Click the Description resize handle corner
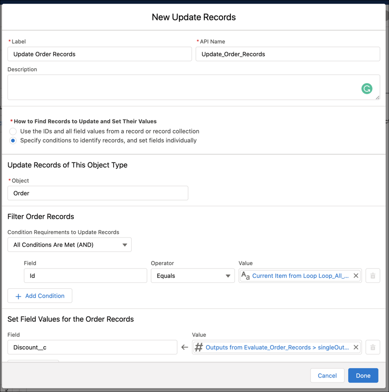The height and width of the screenshot is (392, 389). [377, 98]
